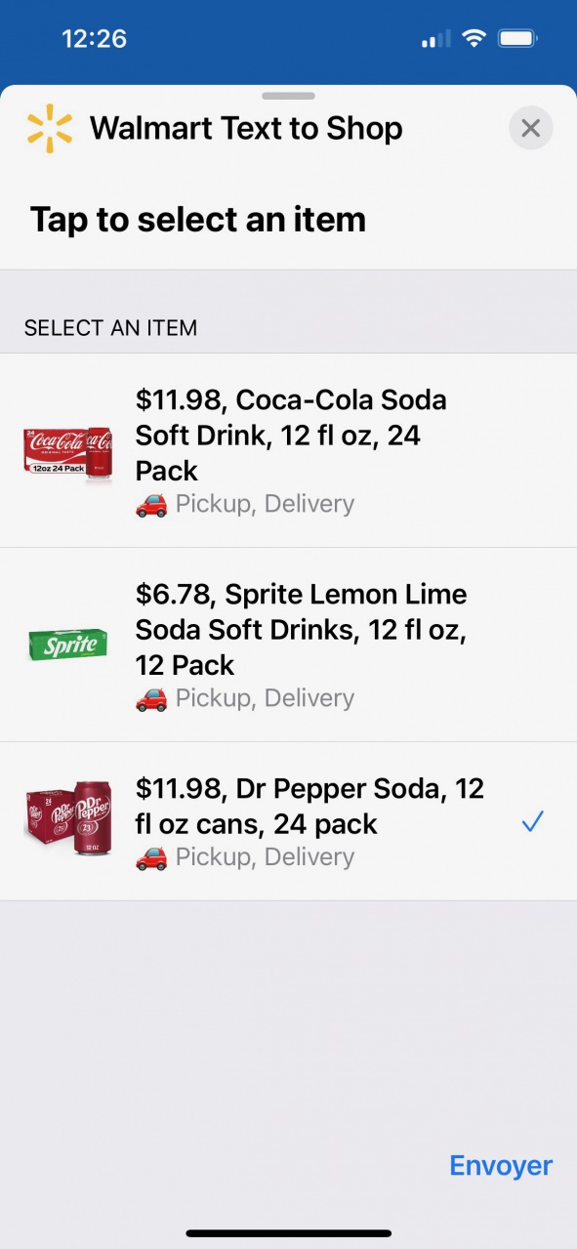Tap the 12:26 clock in status bar
Viewport: 577px width, 1249px height.
[x=95, y=39]
